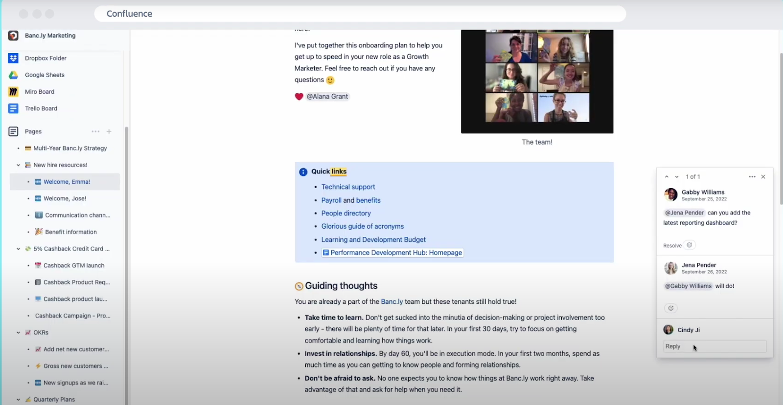Resolve the Gabby Williams comment thread
The image size is (783, 405).
point(672,246)
